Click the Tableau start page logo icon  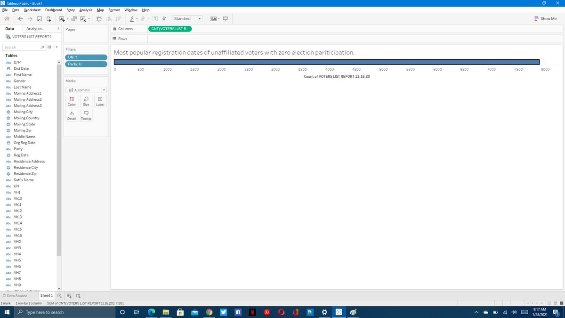pyautogui.click(x=7, y=19)
